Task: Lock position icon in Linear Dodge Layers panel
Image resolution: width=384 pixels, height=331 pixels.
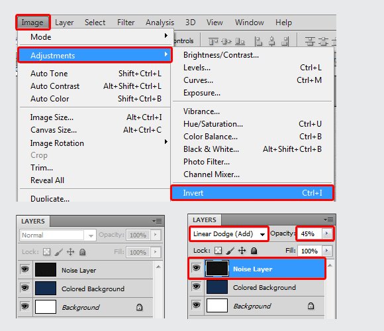Action: (x=242, y=251)
